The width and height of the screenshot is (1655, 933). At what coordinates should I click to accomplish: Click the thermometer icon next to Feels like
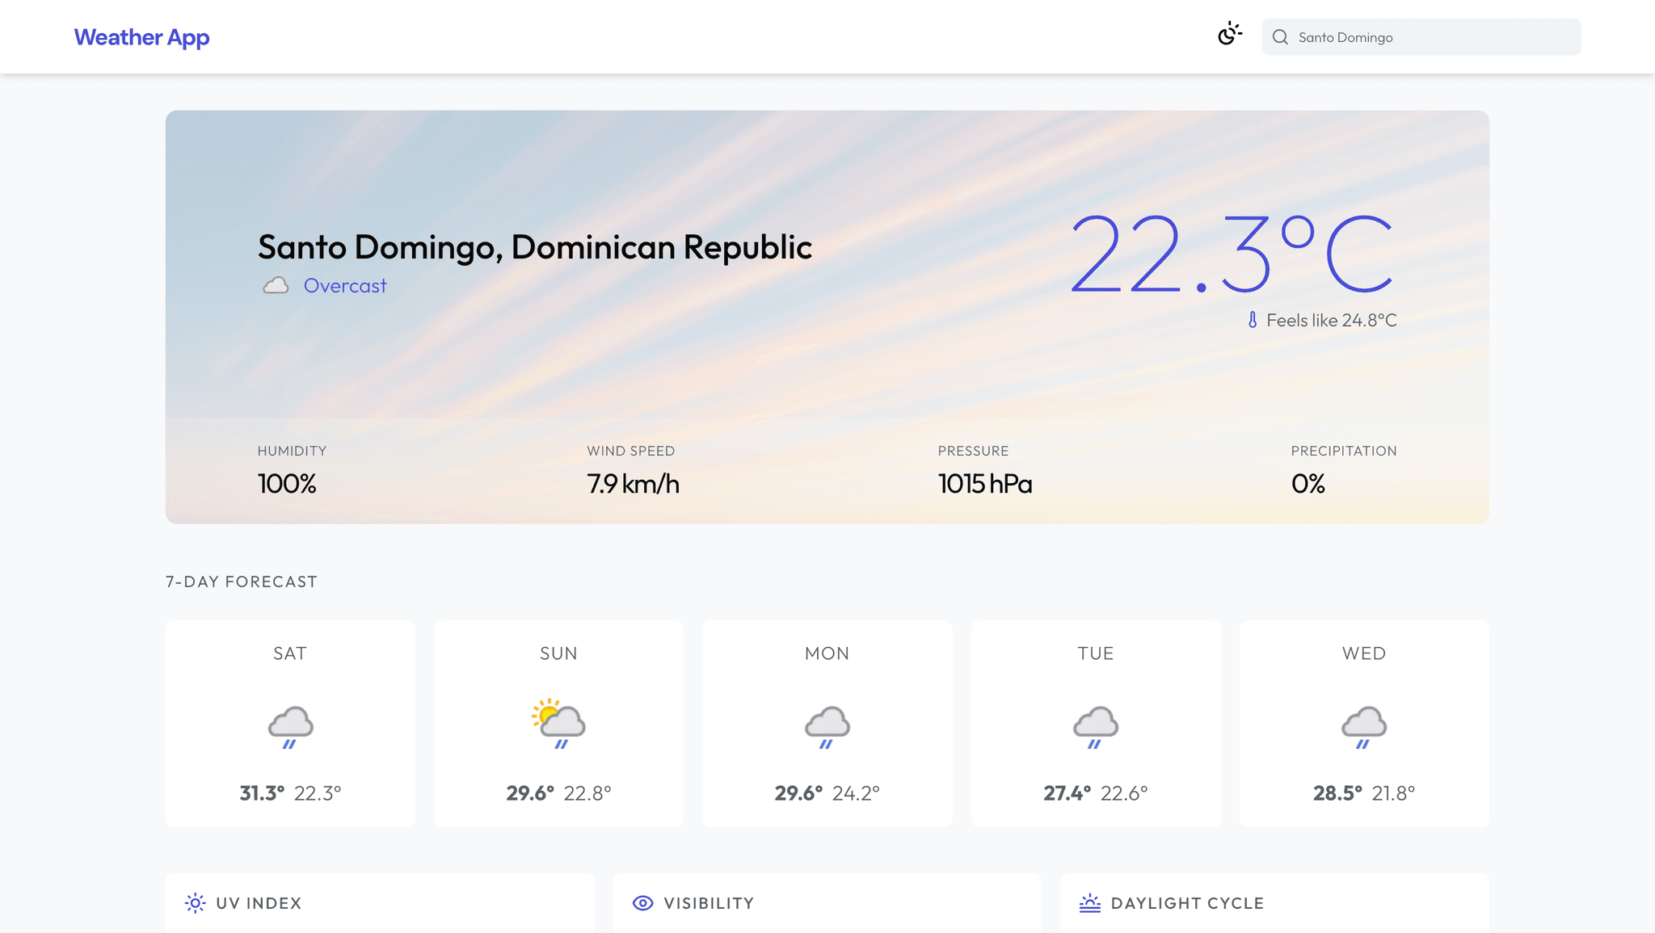(1252, 320)
